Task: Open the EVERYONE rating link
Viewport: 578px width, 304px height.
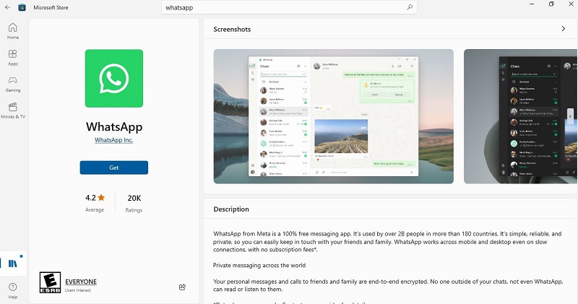Action: point(81,282)
